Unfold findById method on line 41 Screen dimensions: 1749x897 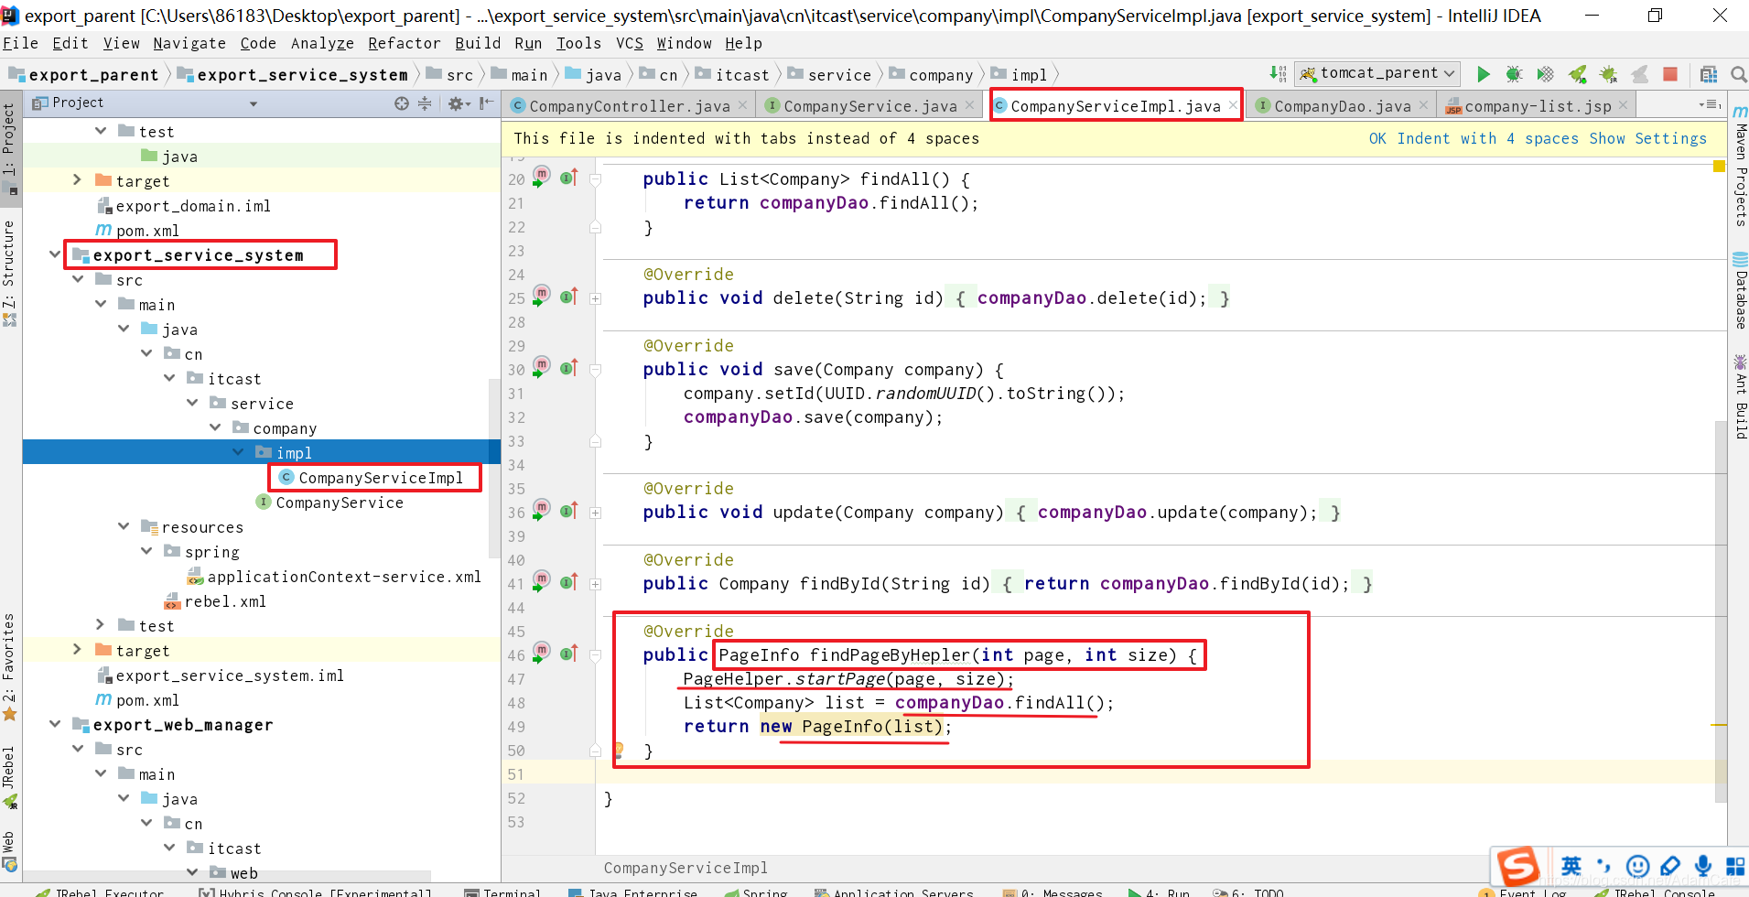pos(595,584)
